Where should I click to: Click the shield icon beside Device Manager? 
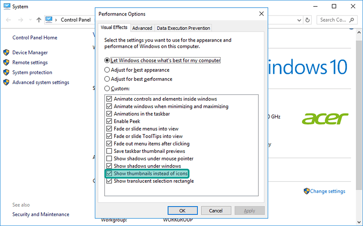pyautogui.click(x=6, y=52)
